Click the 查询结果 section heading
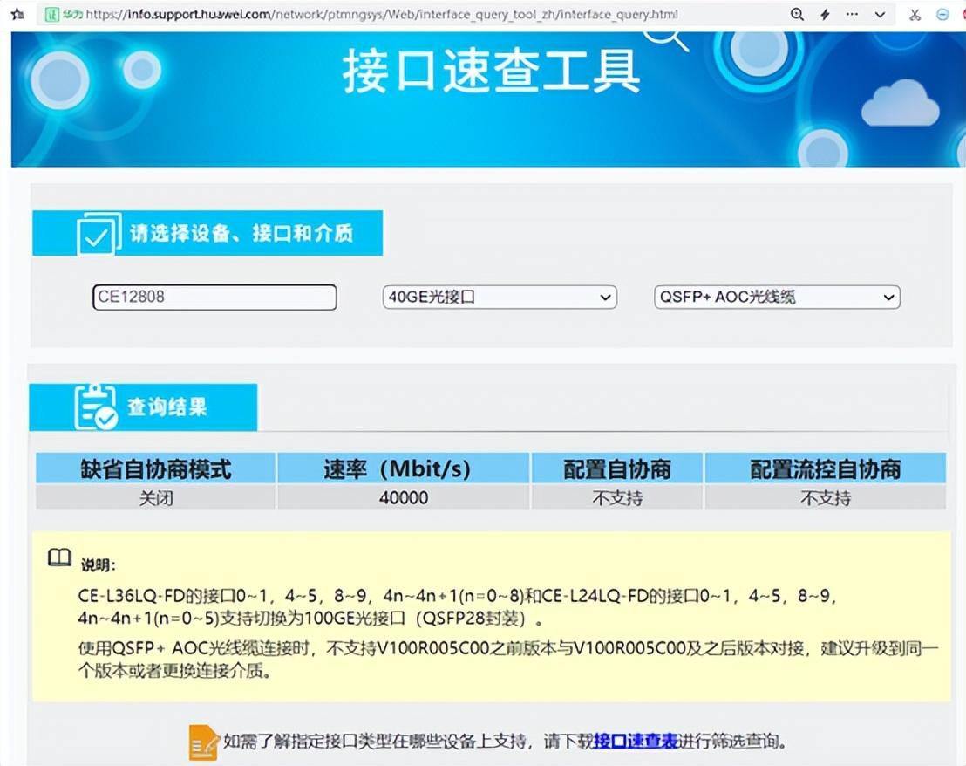Image resolution: width=966 pixels, height=766 pixels. point(167,407)
